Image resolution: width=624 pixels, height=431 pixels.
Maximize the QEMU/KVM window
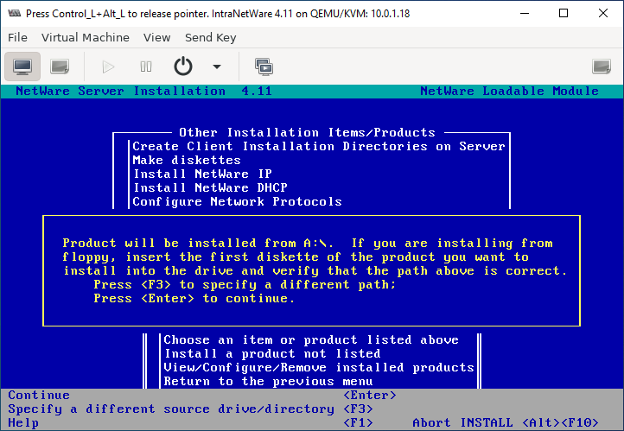564,13
